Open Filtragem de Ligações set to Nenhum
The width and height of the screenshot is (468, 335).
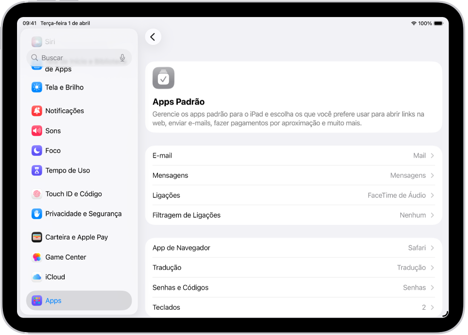[x=292, y=215]
